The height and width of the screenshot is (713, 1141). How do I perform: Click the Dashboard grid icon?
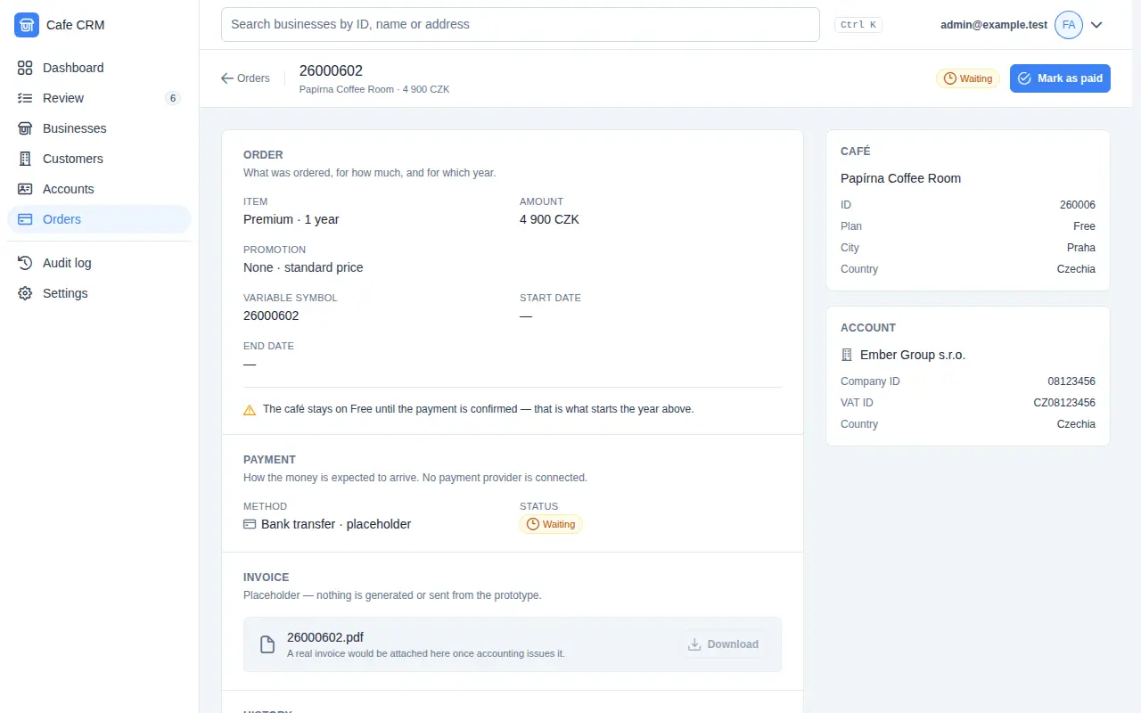[25, 68]
